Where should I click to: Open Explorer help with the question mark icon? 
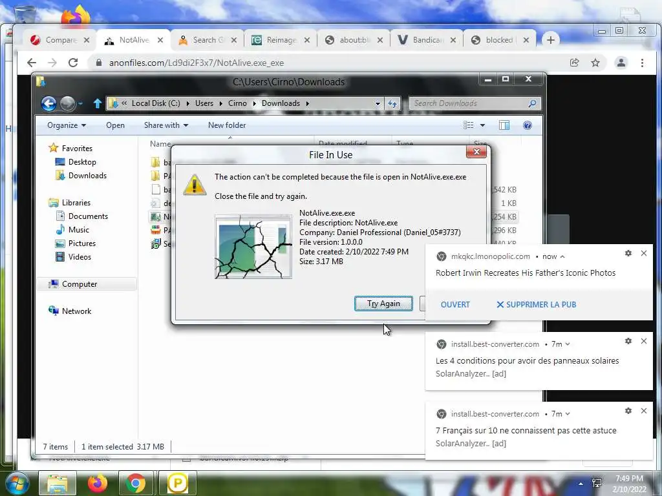pos(528,125)
